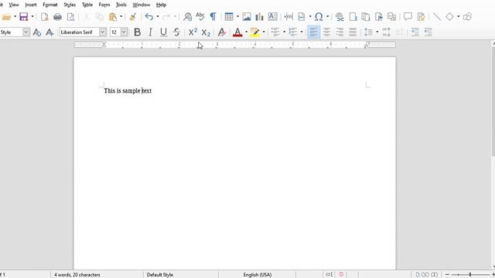The image size is (495, 278).
Task: Insert a footnote
Action: pyautogui.click(x=353, y=17)
